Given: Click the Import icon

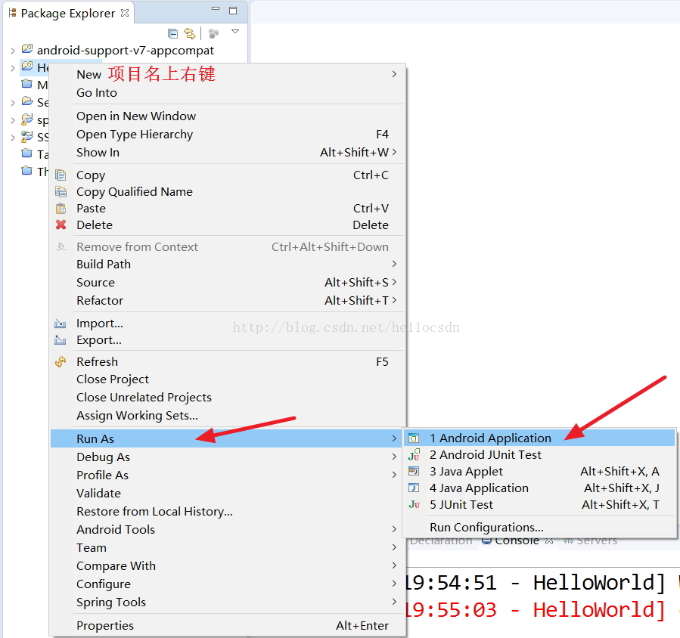Looking at the screenshot, I should point(61,324).
